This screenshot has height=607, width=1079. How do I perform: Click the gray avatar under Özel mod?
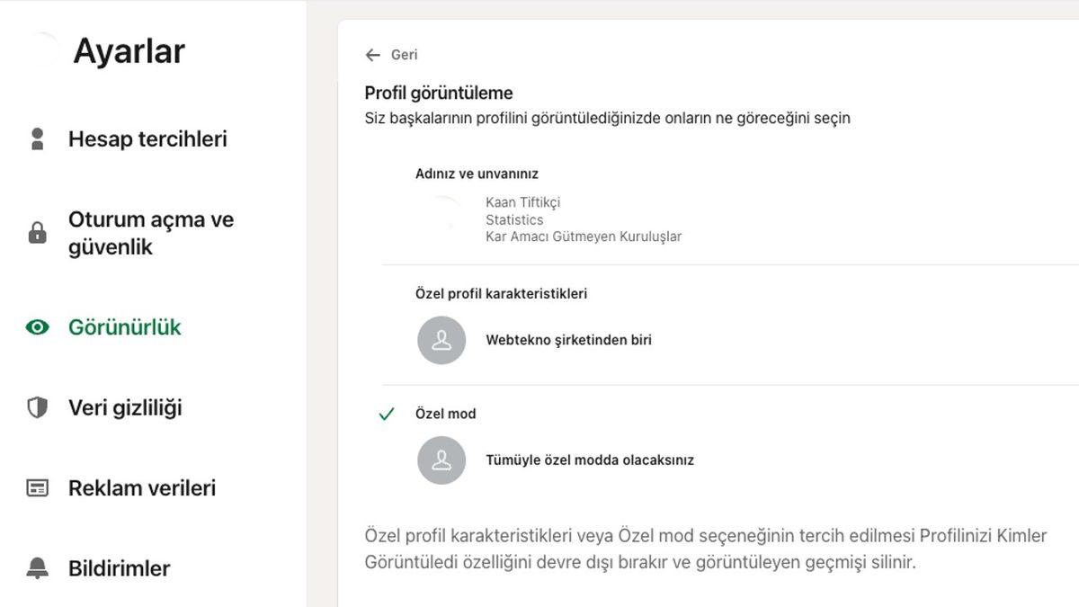coord(441,462)
